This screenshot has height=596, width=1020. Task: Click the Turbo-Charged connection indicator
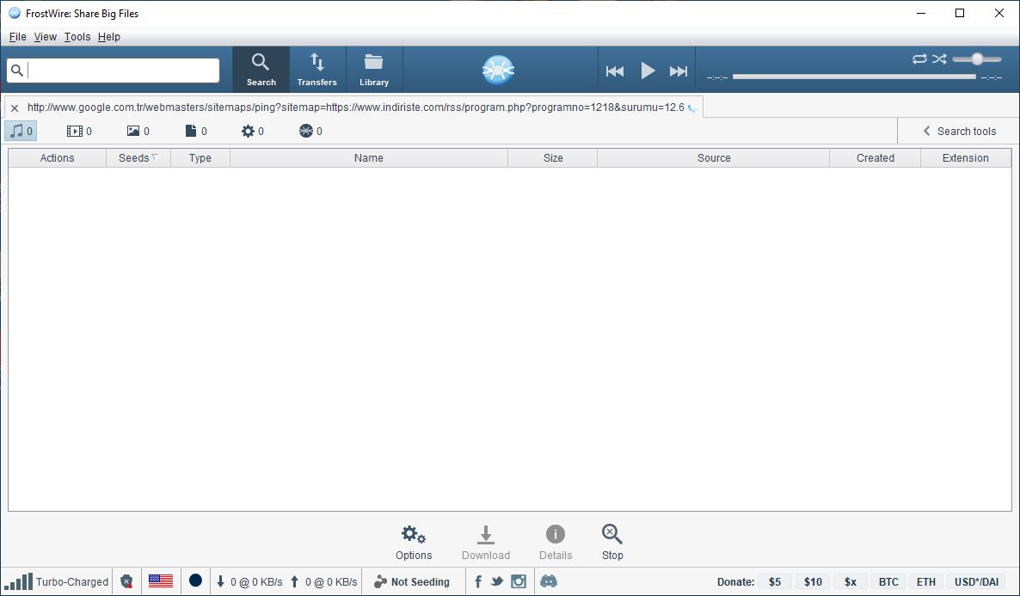coord(56,581)
